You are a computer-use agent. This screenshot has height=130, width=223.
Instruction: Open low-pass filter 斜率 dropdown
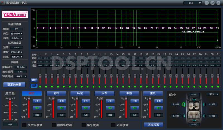(17, 57)
